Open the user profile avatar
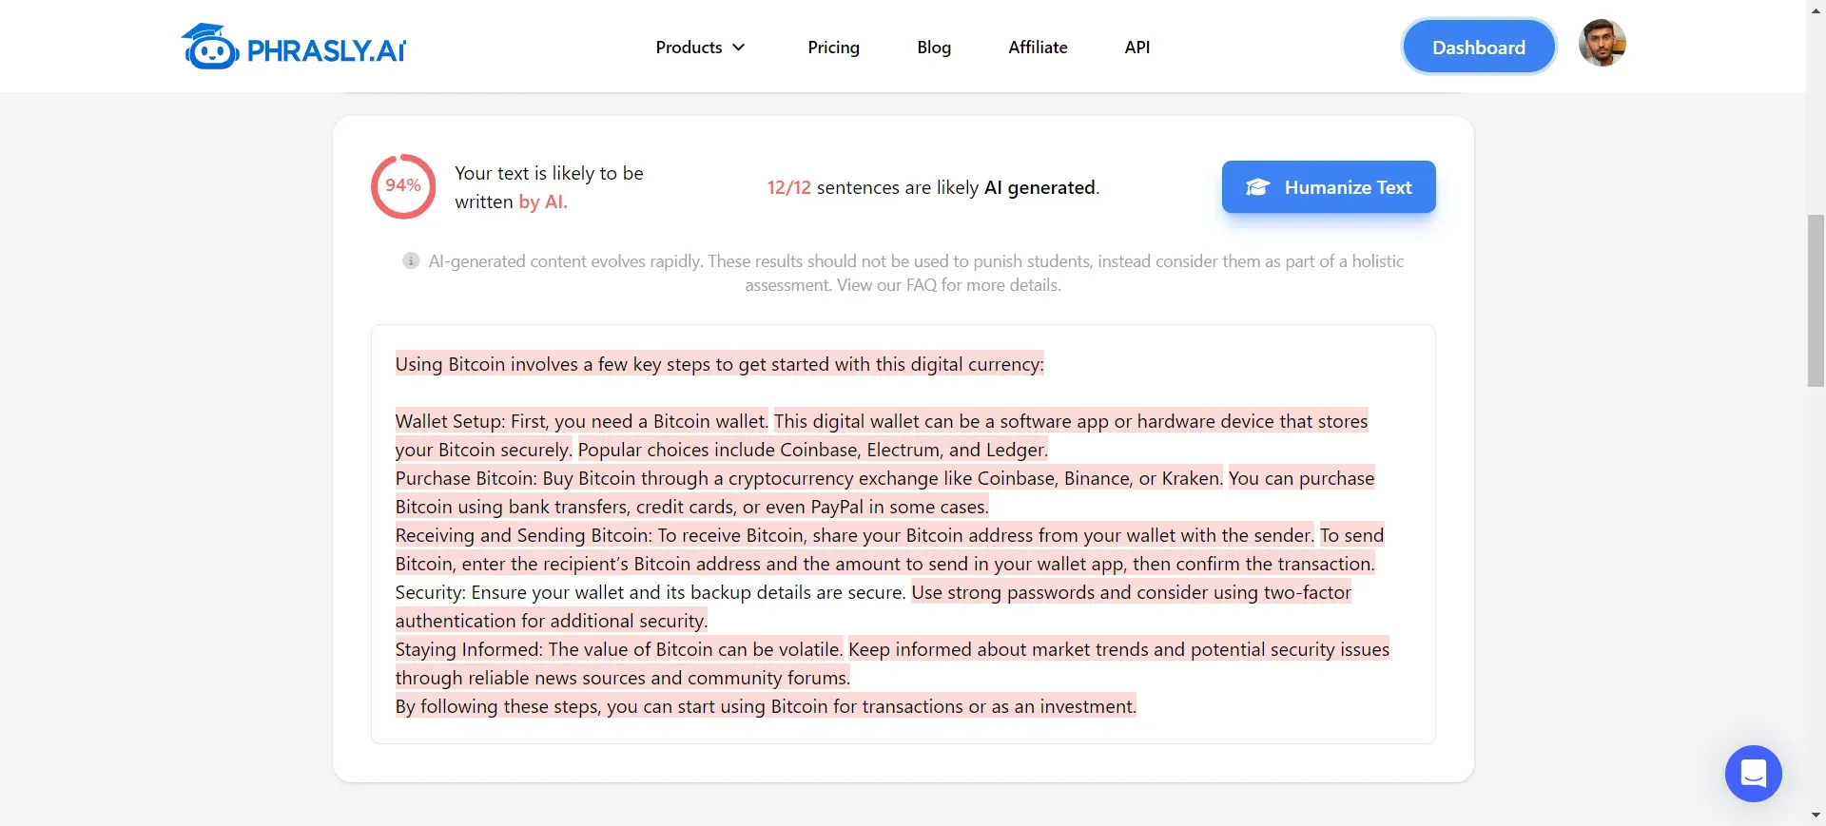This screenshot has width=1826, height=826. coord(1603,43)
